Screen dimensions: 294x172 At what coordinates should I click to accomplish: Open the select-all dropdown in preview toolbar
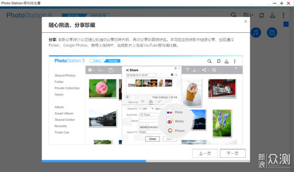pyautogui.click(x=91, y=70)
